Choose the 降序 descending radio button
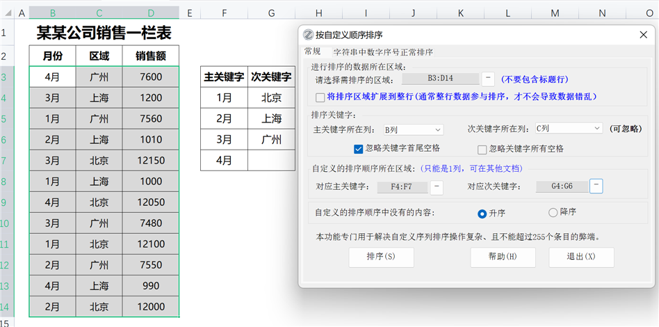Image resolution: width=659 pixels, height=327 pixels. click(553, 213)
